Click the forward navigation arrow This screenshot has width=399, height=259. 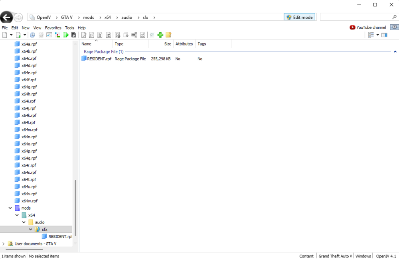18,17
